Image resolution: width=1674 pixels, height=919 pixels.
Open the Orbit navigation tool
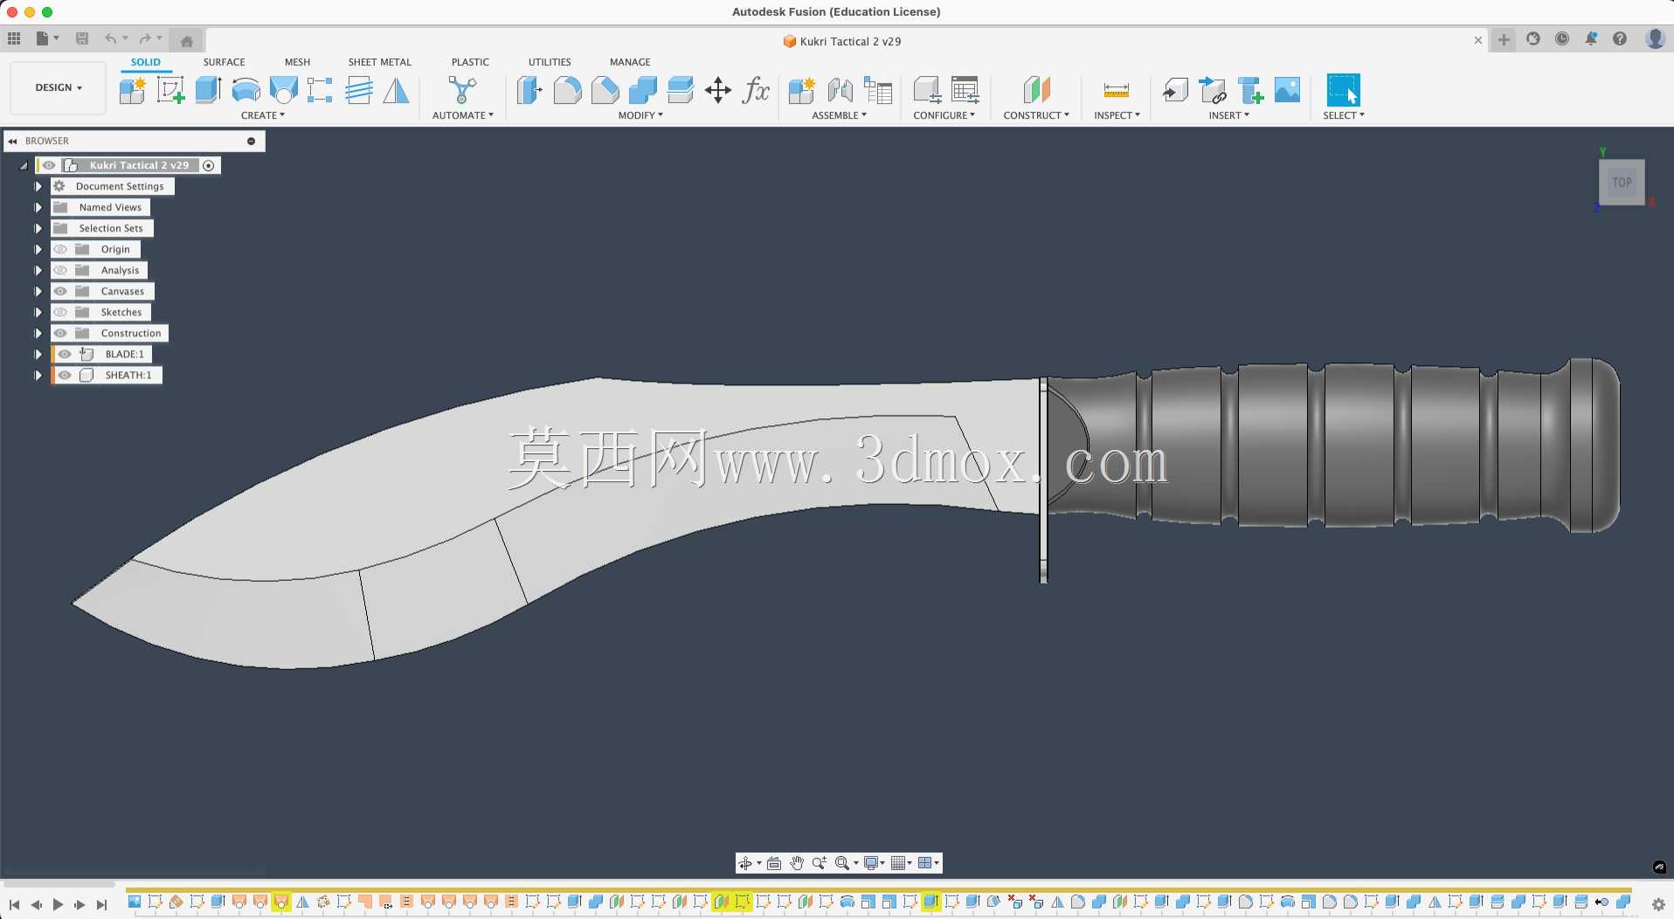point(745,863)
